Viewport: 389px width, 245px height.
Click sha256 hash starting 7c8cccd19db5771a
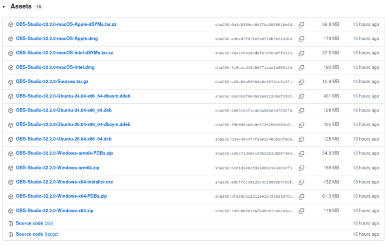[254, 68]
